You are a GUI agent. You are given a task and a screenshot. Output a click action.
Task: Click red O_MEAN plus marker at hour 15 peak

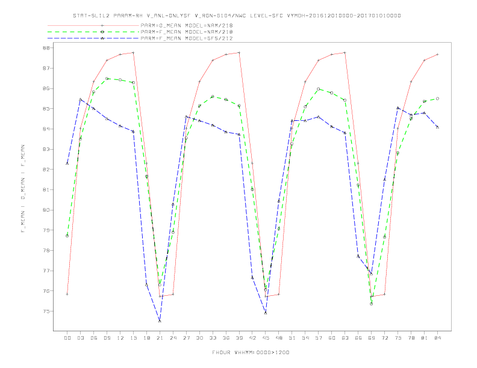click(x=133, y=52)
